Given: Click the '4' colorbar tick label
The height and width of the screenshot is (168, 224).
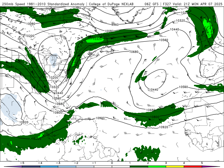Looking at the screenshot, I should click(x=184, y=163).
